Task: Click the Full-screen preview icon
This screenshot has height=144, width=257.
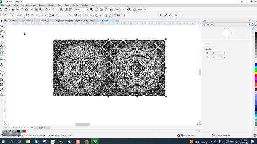Action: (x=91, y=9)
